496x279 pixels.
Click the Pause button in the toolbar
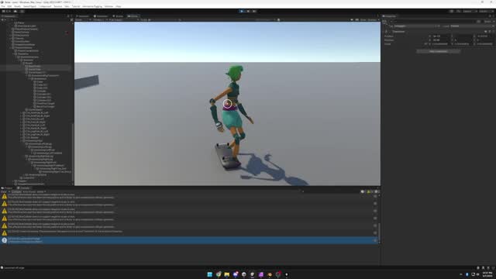click(x=248, y=11)
